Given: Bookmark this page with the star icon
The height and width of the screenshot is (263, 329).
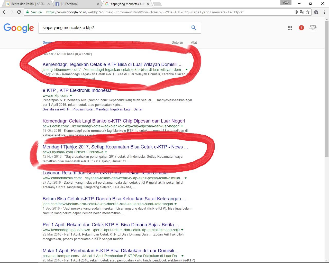Looking at the screenshot, I should [308, 12].
